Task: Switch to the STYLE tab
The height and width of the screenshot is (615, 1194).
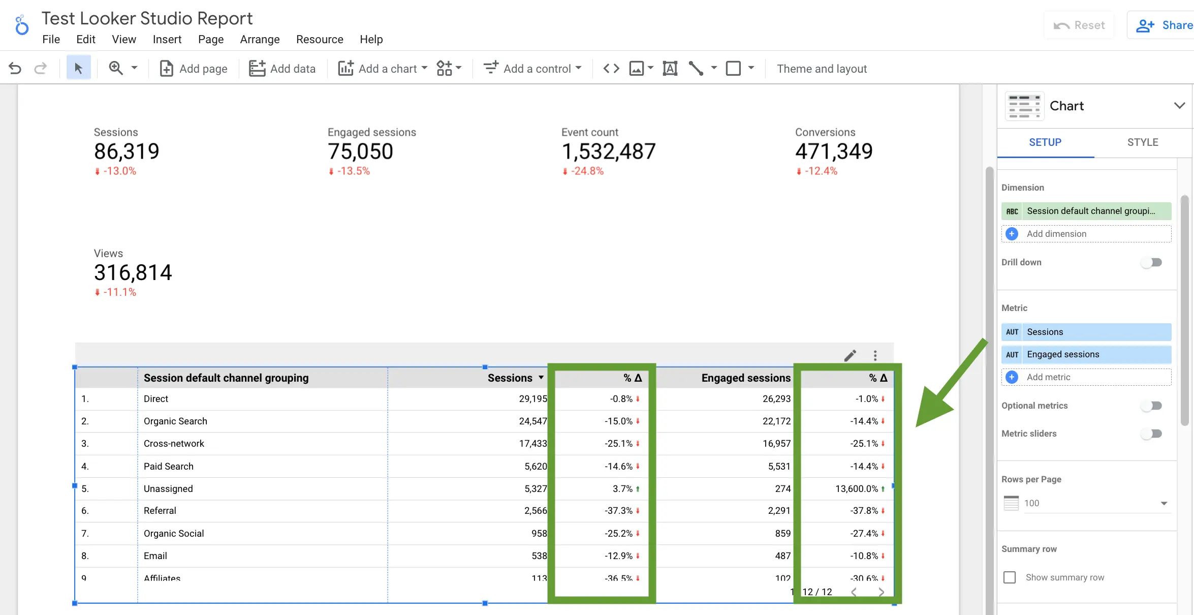Action: [x=1143, y=142]
